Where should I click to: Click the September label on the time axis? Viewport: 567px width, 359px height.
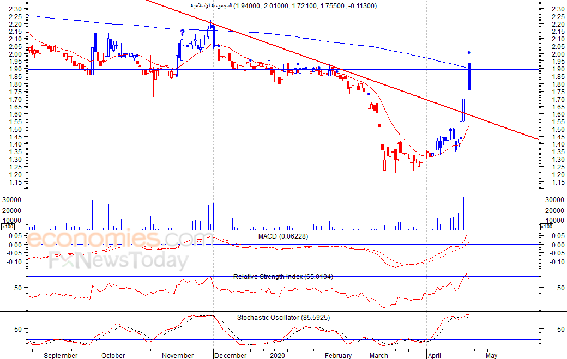point(61,355)
